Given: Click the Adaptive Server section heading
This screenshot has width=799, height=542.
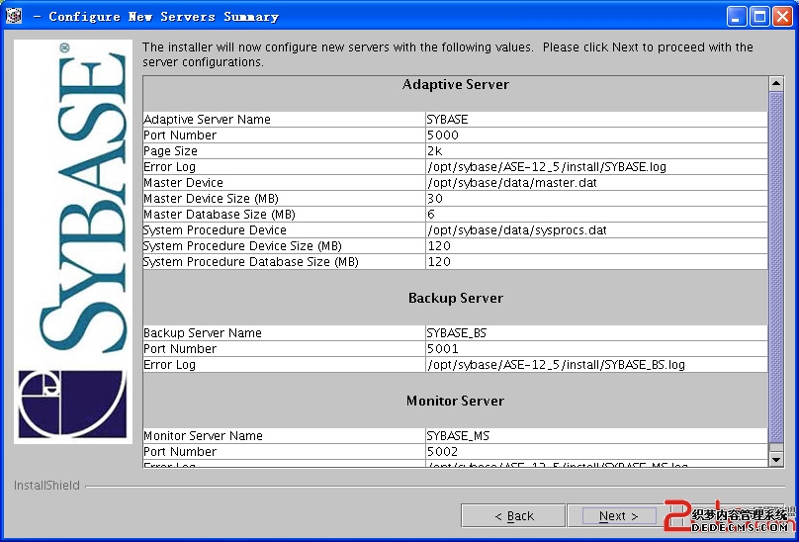Looking at the screenshot, I should 455,85.
